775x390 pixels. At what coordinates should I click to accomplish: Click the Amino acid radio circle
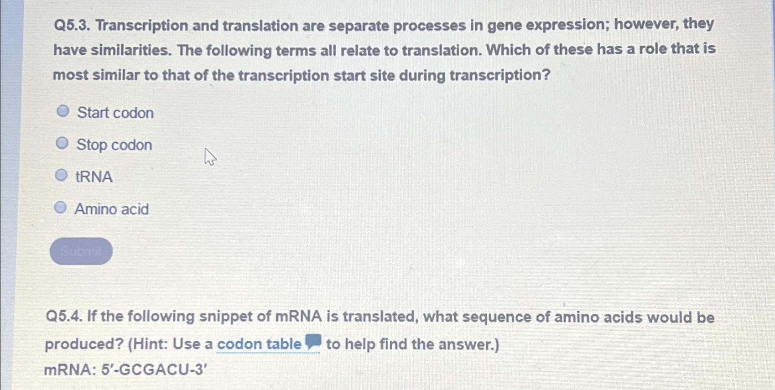pos(60,207)
